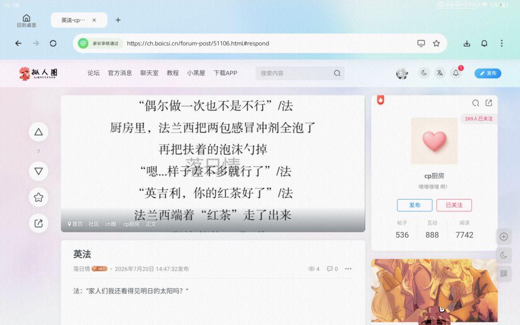Image resolution: width=520 pixels, height=325 pixels.
Task: Open a new browser tab
Action: click(118, 20)
